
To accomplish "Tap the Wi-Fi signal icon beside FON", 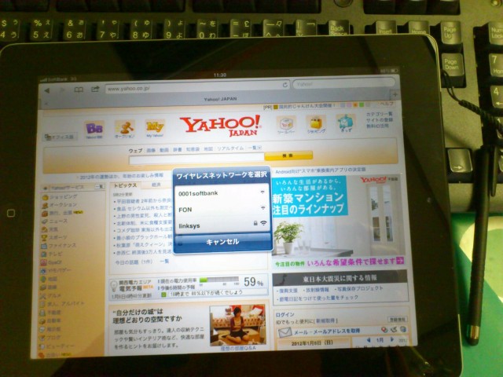I will click(x=263, y=208).
